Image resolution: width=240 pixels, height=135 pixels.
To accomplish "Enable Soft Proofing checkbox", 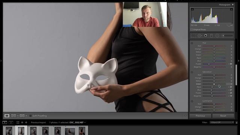I will point(30,116).
